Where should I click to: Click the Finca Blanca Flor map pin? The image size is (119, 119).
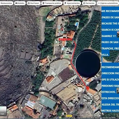[59, 28]
